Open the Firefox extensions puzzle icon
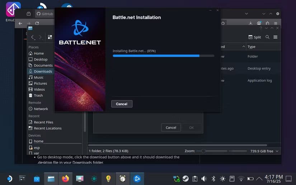This screenshot has width=296, height=185. (x=267, y=23)
